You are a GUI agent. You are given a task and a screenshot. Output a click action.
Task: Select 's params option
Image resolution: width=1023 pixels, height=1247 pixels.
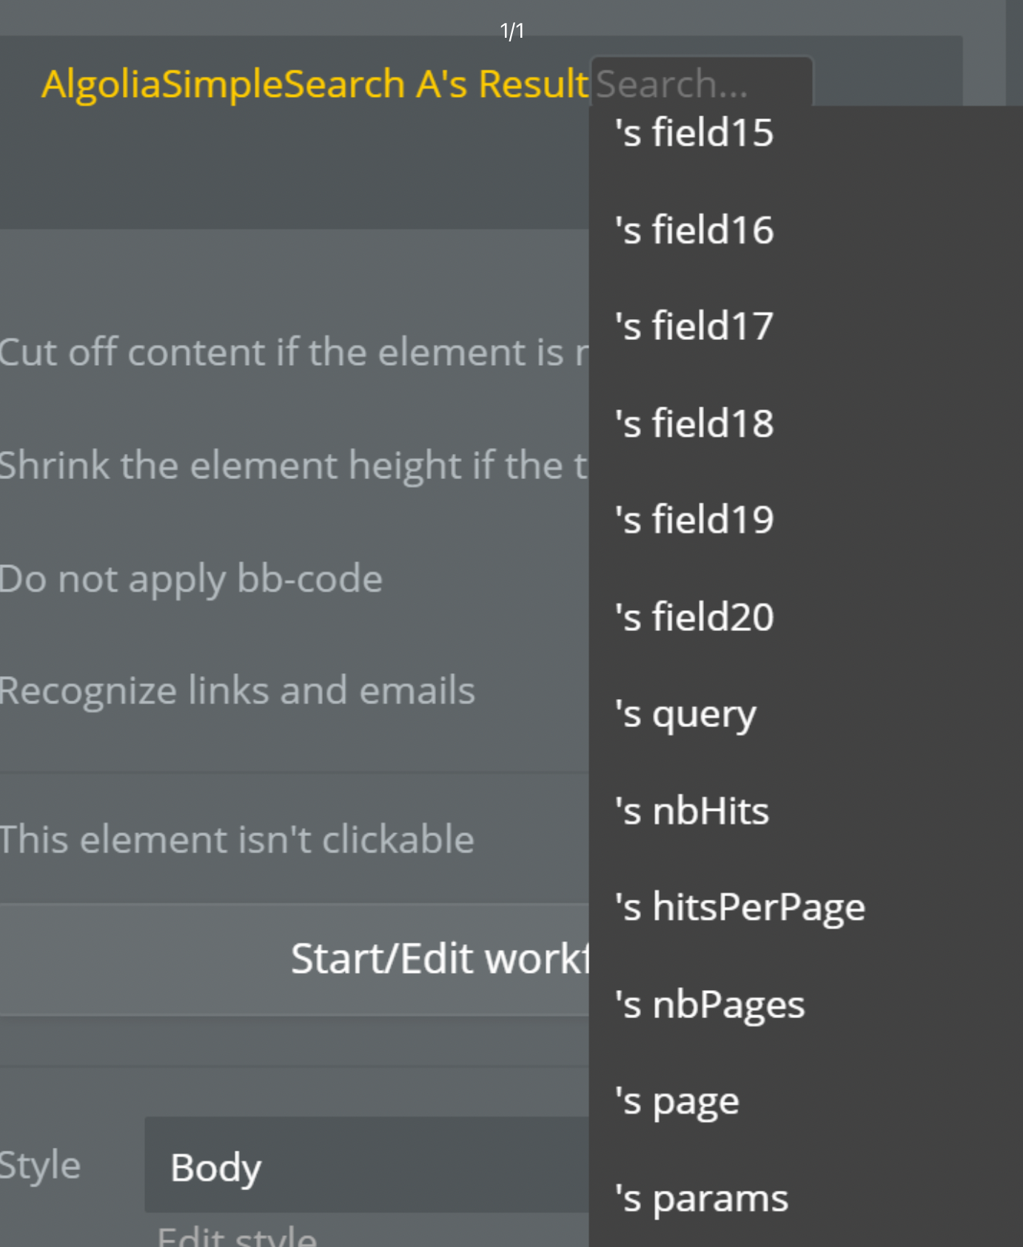(805, 1198)
